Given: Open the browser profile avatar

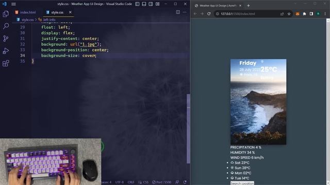Looking at the screenshot, I should [x=318, y=14].
